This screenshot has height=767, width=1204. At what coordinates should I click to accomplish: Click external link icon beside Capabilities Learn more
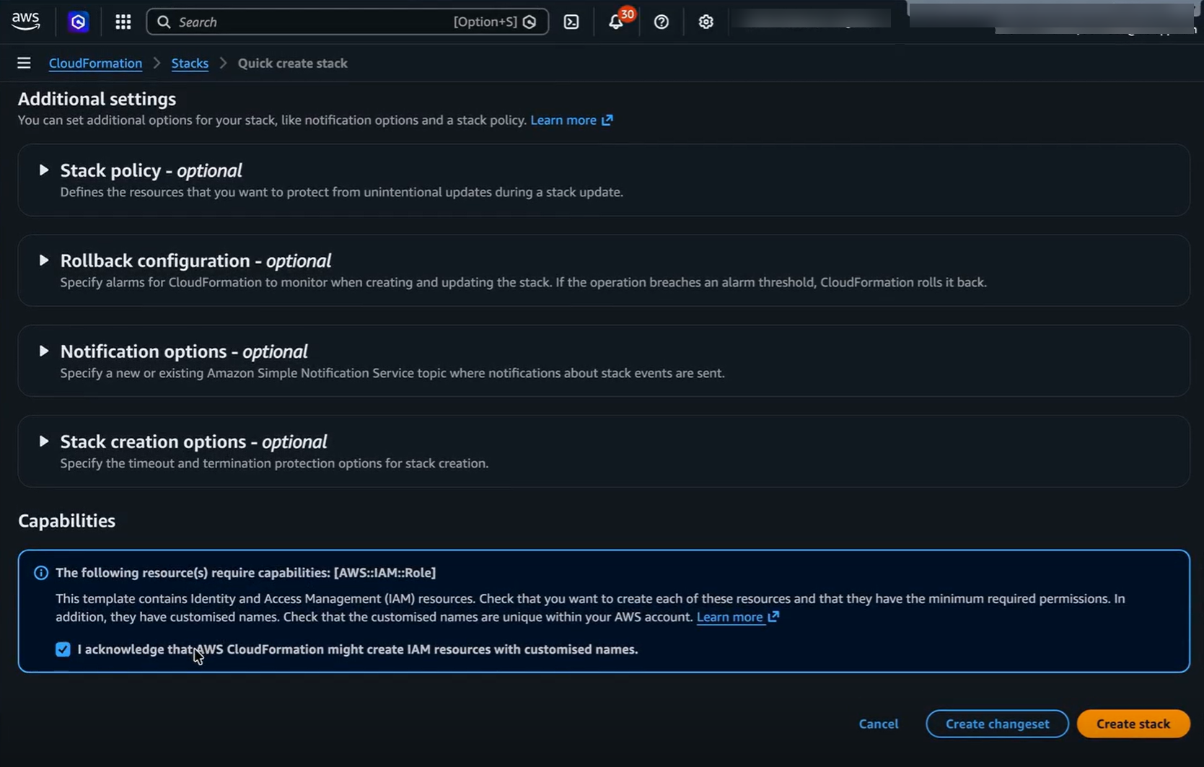click(773, 616)
